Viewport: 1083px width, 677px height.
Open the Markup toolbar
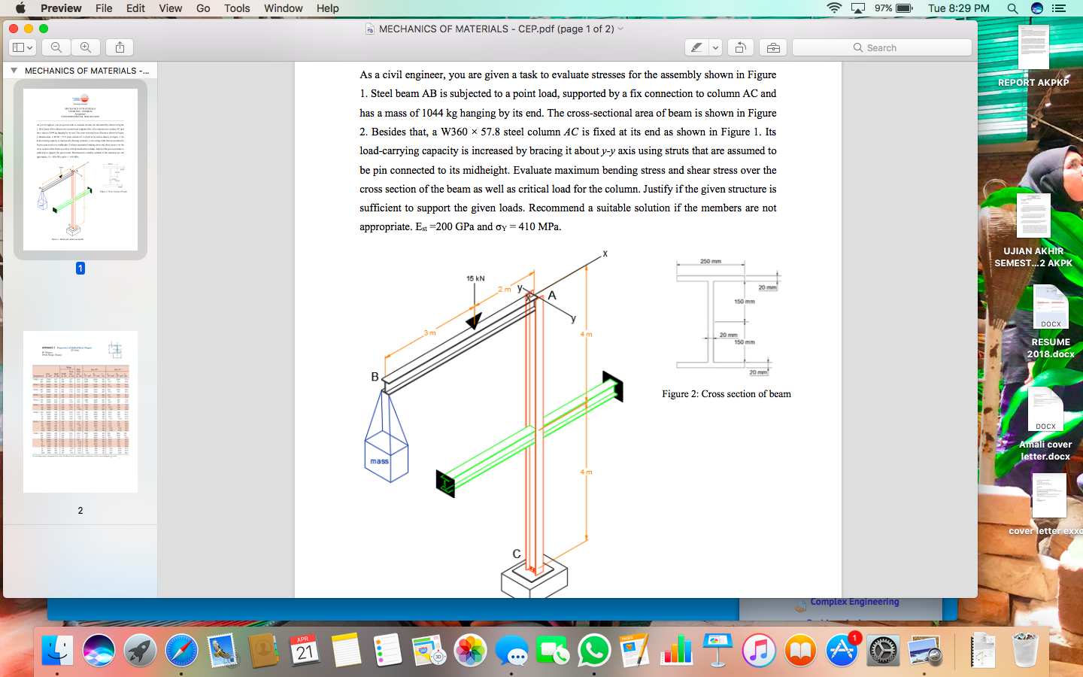[772, 47]
